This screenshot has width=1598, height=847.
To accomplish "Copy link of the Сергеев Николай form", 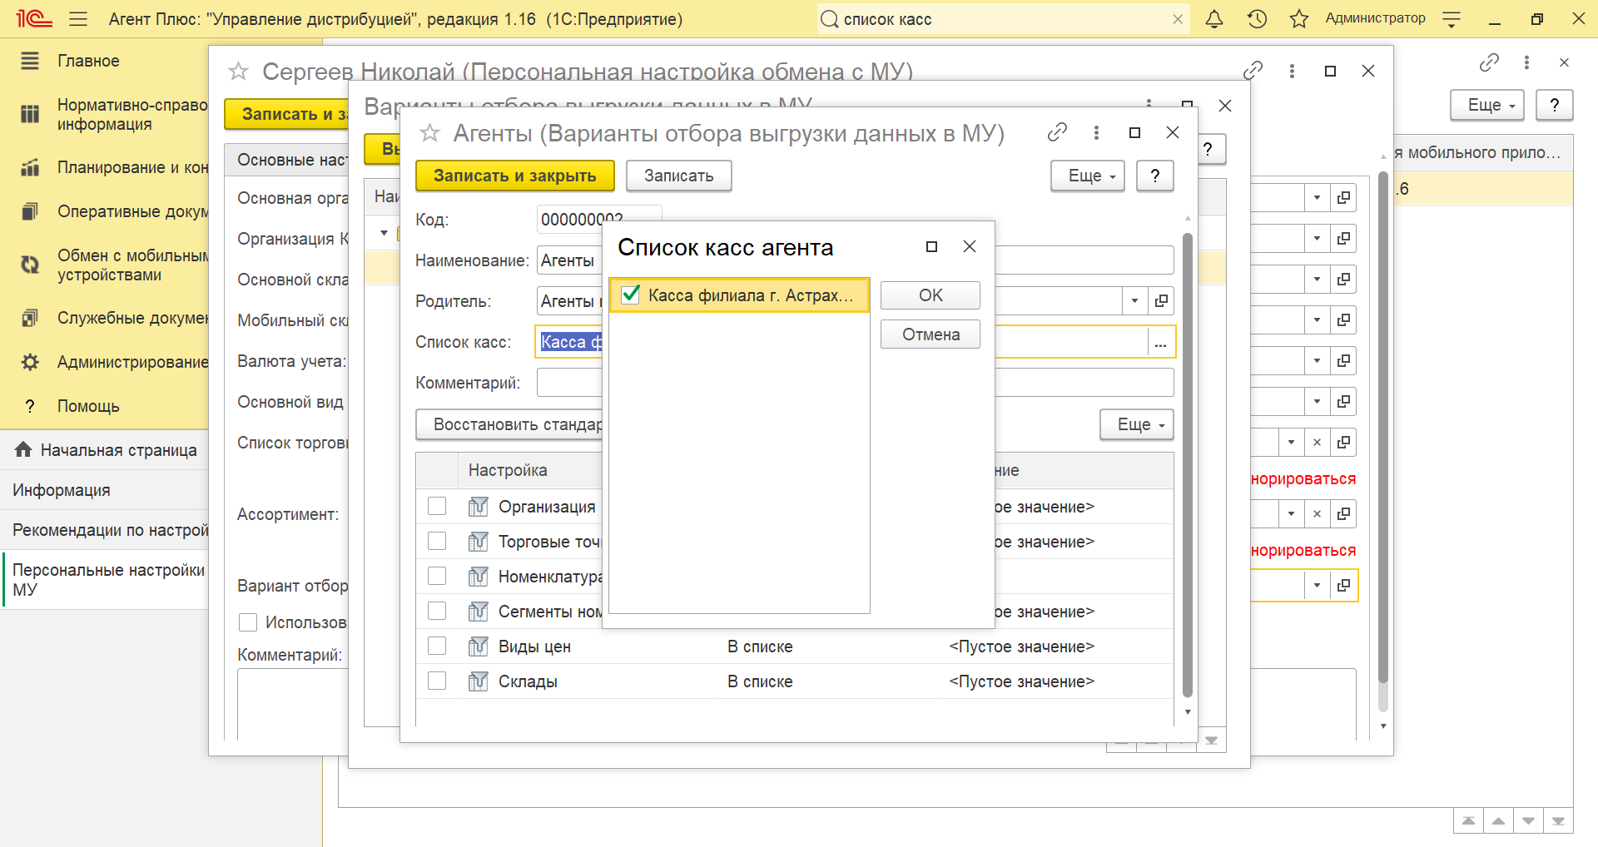I will click(1253, 71).
